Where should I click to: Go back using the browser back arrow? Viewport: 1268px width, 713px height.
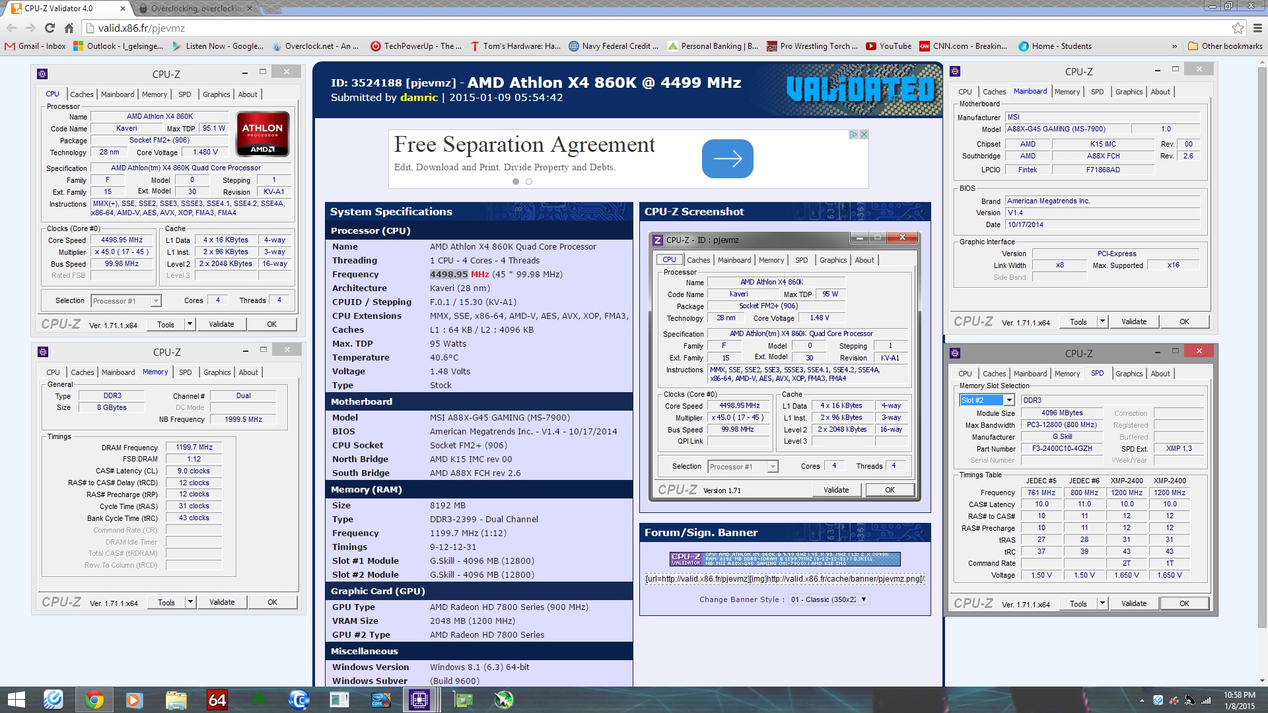pyautogui.click(x=11, y=28)
